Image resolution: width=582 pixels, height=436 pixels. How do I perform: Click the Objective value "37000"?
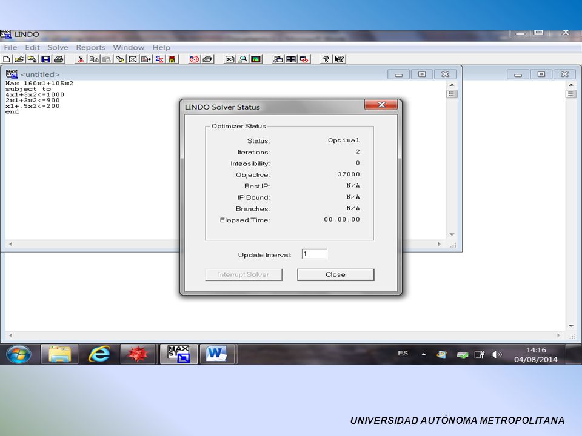pyautogui.click(x=349, y=174)
